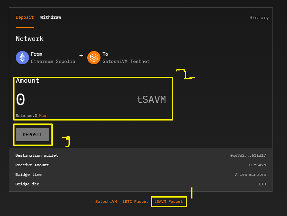This screenshot has width=287, height=216.
Task: Click the 'Ethereum Sepolia' source network text
Action: point(53,62)
